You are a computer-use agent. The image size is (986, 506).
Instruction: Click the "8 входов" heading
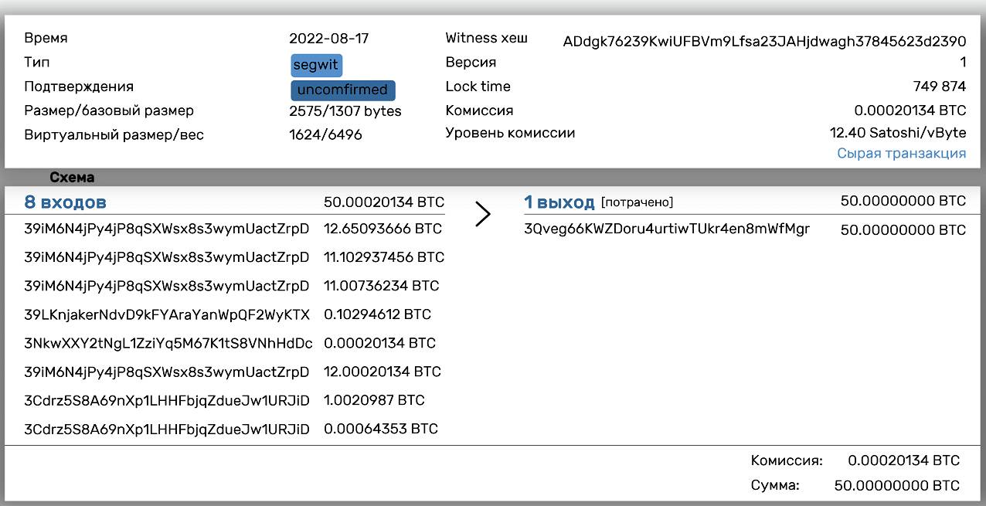pos(66,202)
